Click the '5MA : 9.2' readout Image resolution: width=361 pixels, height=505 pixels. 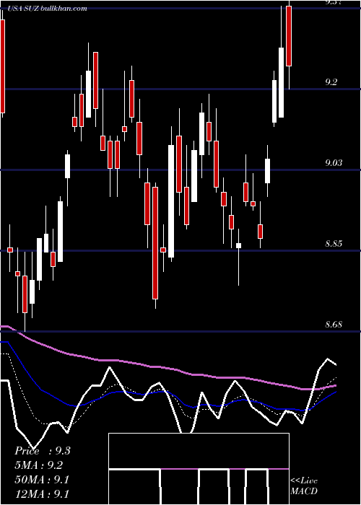[39, 465]
